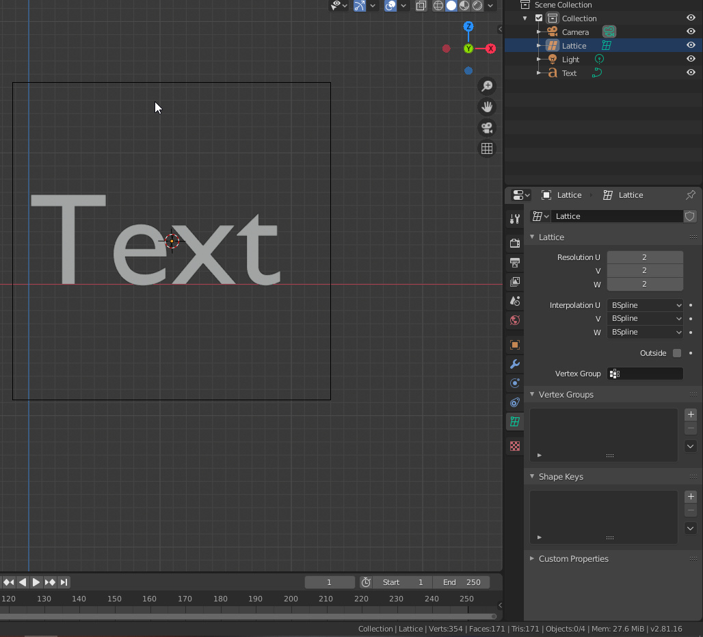Image resolution: width=703 pixels, height=637 pixels.
Task: Switch to Rendered viewport shading
Action: (x=477, y=5)
